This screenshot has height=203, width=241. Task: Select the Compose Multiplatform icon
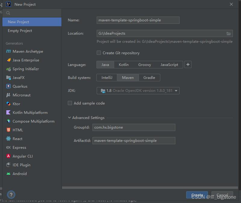[8, 121]
